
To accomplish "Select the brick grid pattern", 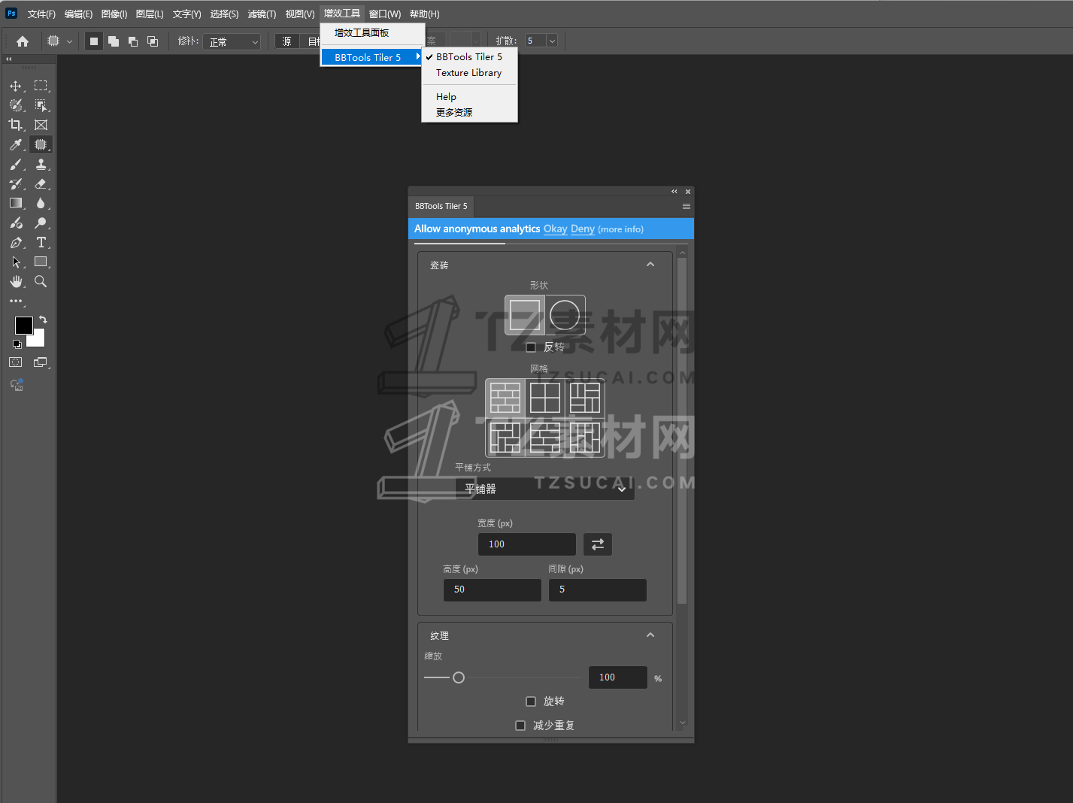I will [505, 398].
